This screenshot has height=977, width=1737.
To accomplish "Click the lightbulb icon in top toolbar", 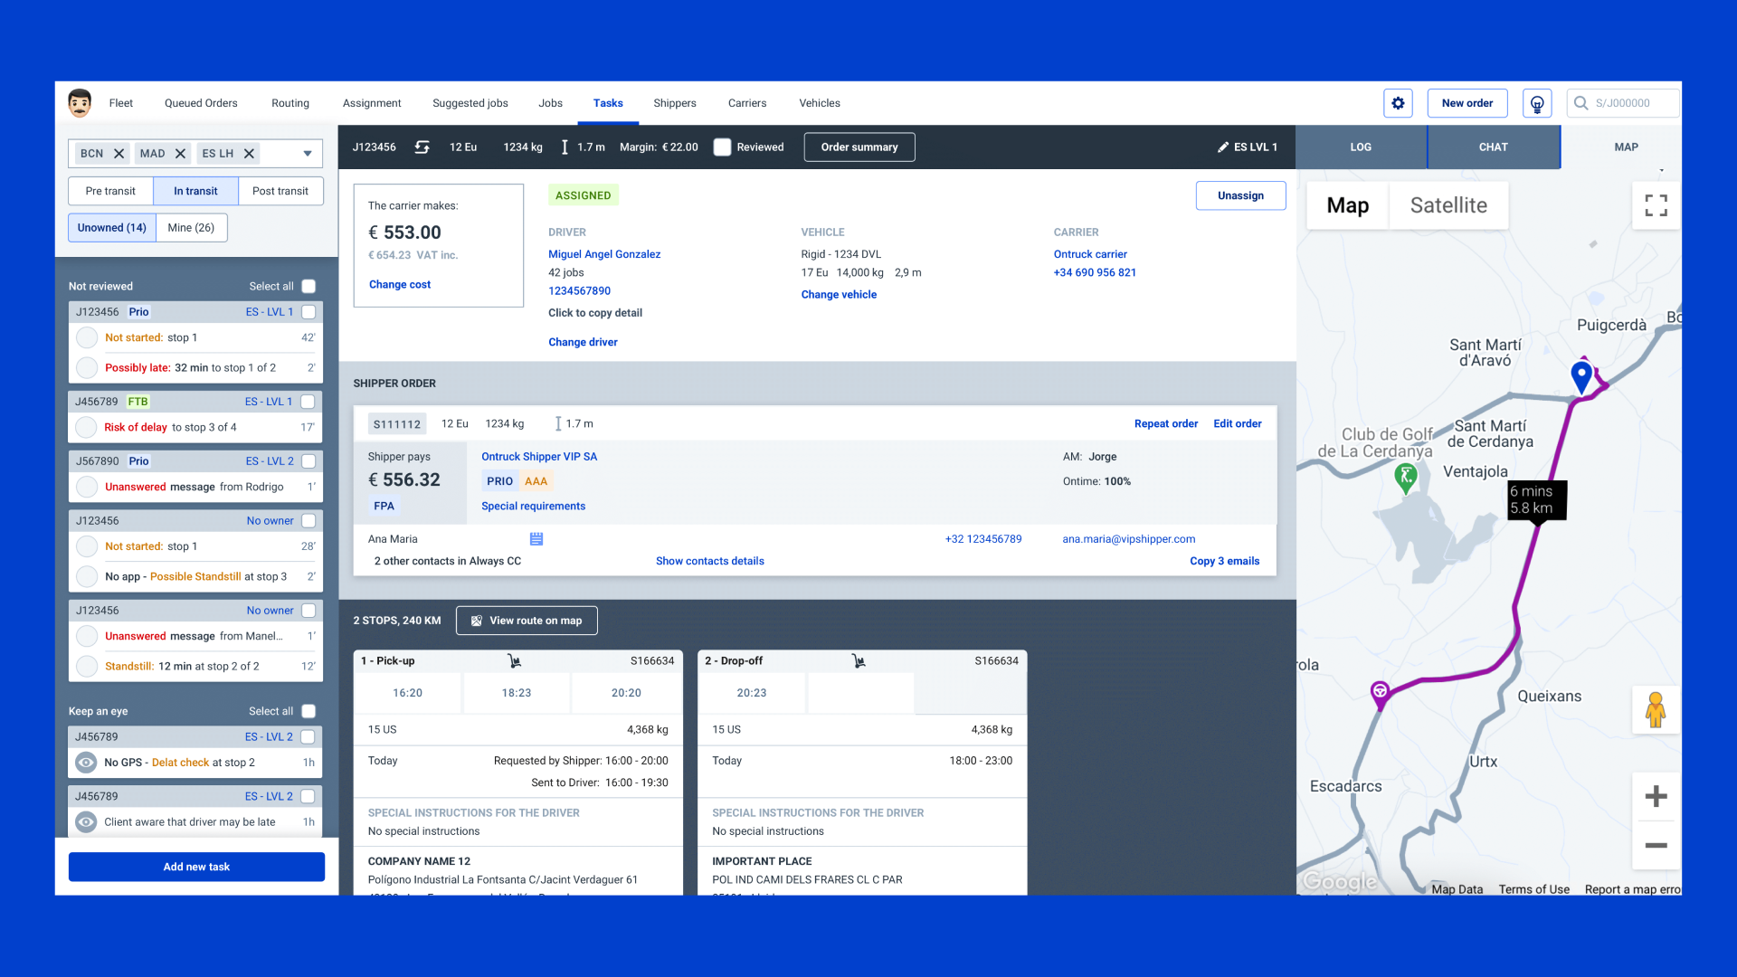I will 1536,104.
